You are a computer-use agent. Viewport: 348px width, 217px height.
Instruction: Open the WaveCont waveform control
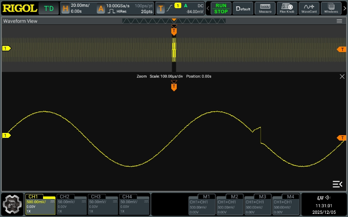[309, 9]
